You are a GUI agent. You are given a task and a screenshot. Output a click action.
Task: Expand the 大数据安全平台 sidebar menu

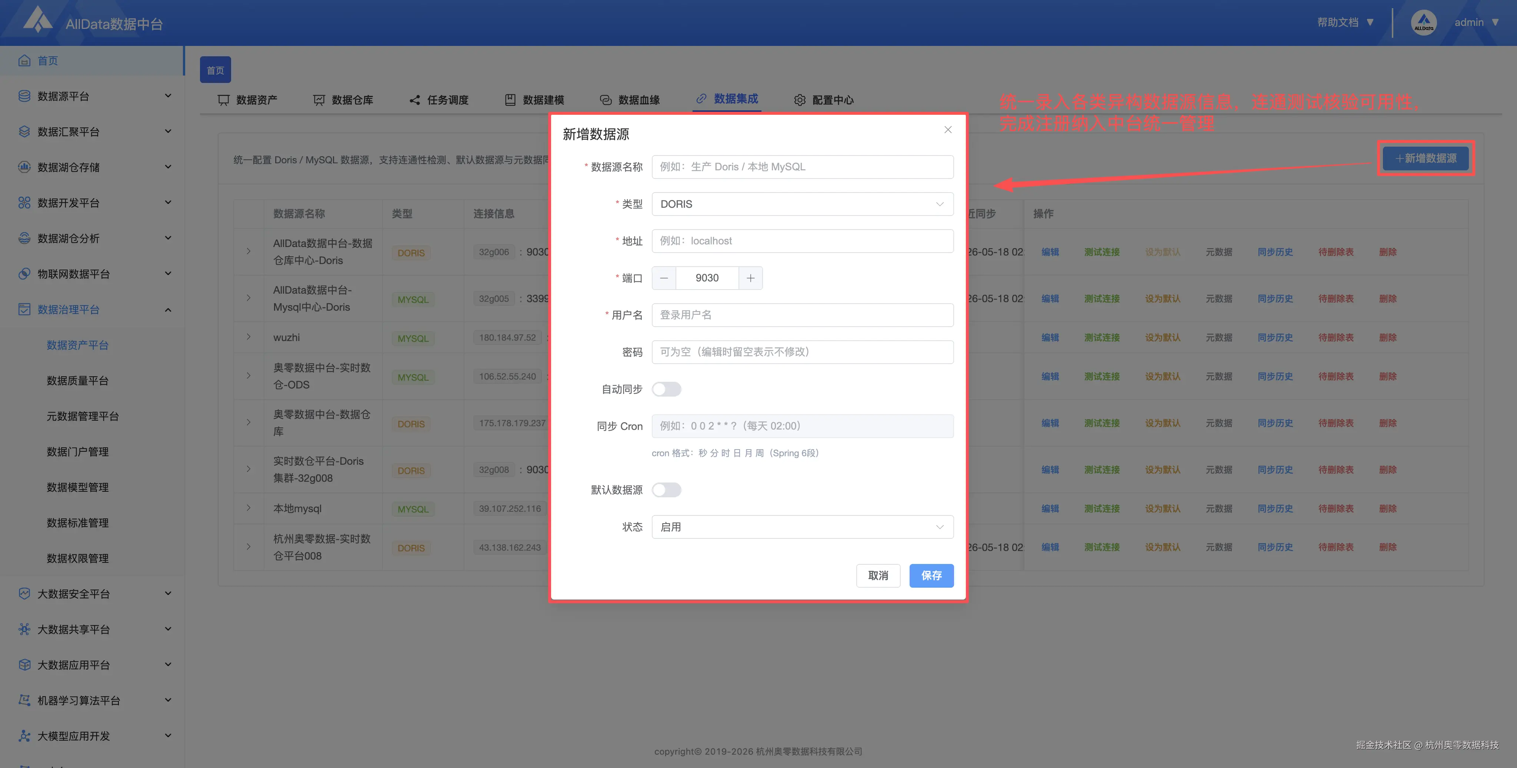pos(168,593)
